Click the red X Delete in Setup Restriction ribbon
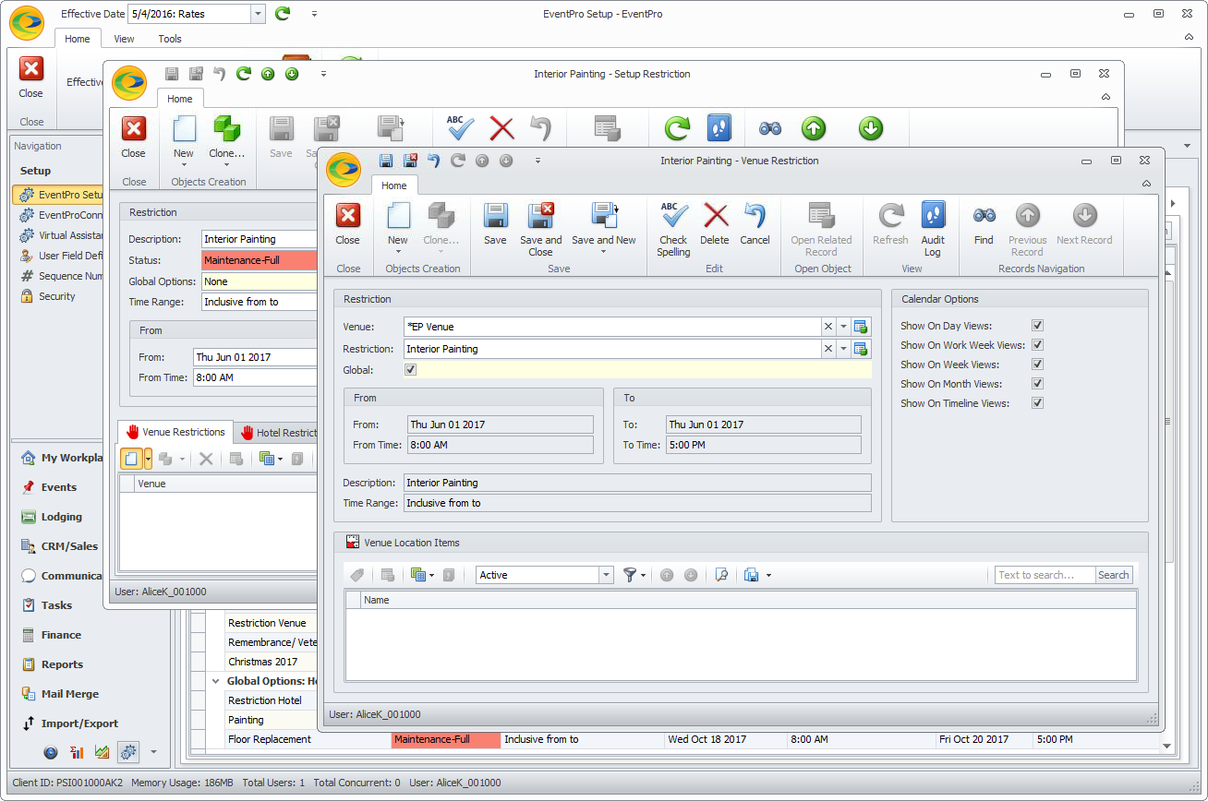Viewport: 1208px width, 801px height. point(501,128)
